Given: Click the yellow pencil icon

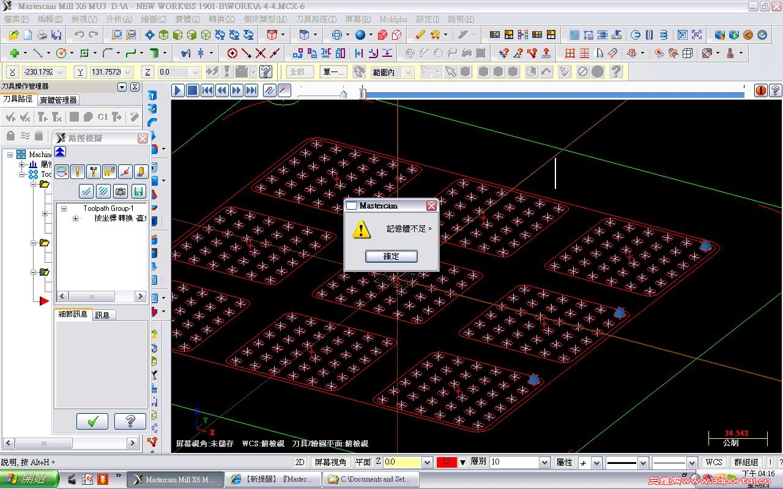Looking at the screenshot, I should (x=420, y=35).
